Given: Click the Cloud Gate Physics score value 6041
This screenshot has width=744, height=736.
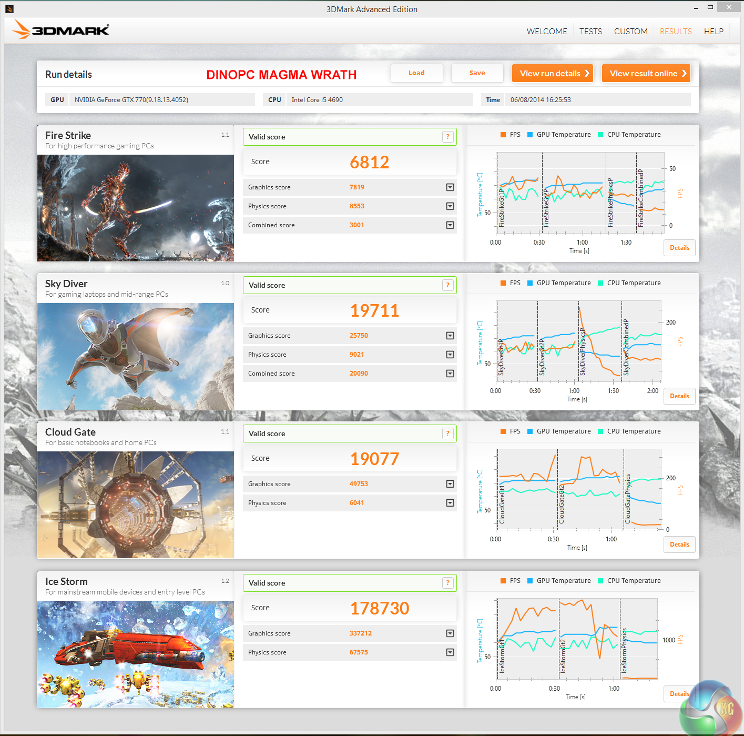Looking at the screenshot, I should (x=357, y=503).
